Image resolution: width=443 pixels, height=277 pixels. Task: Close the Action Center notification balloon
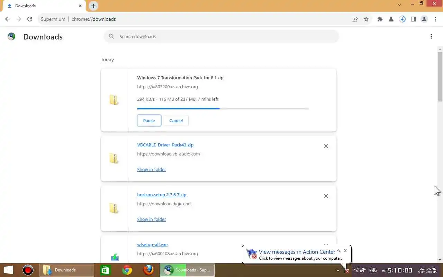pyautogui.click(x=345, y=251)
